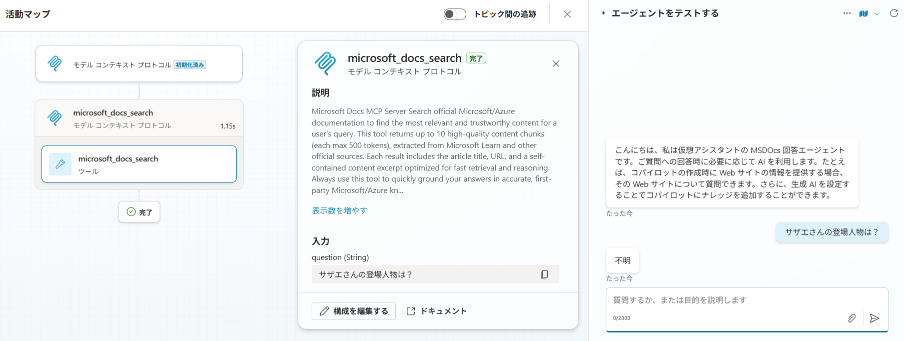This screenshot has height=341, width=904.
Task: Click the wrench tool icon on the microsoft_docs_search card
Action: [60, 164]
